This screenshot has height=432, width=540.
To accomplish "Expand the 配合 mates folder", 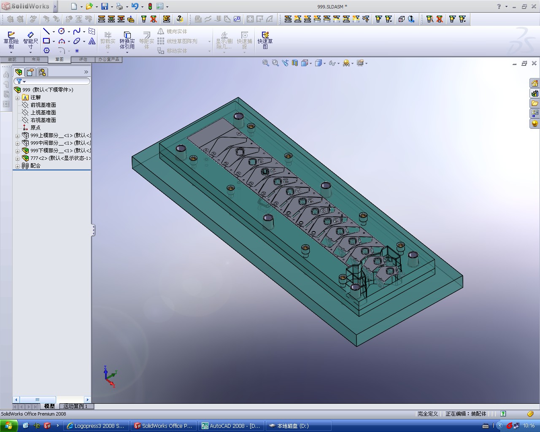I will 17,166.
